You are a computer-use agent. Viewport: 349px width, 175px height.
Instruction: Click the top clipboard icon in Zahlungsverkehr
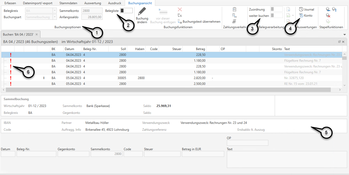tap(234, 9)
